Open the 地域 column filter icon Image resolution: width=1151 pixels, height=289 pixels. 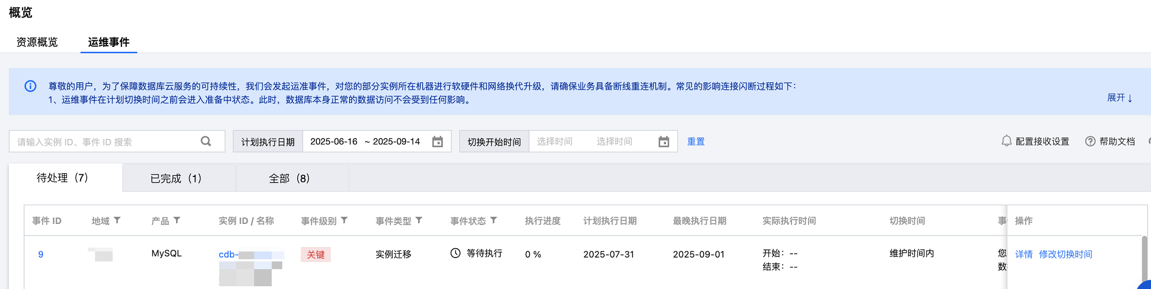117,220
